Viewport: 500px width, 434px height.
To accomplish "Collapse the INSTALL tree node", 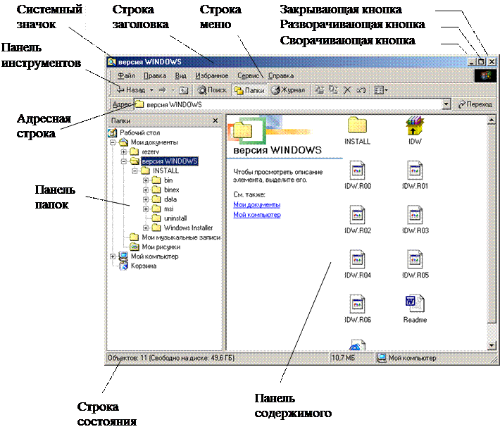I will pyautogui.click(x=135, y=170).
